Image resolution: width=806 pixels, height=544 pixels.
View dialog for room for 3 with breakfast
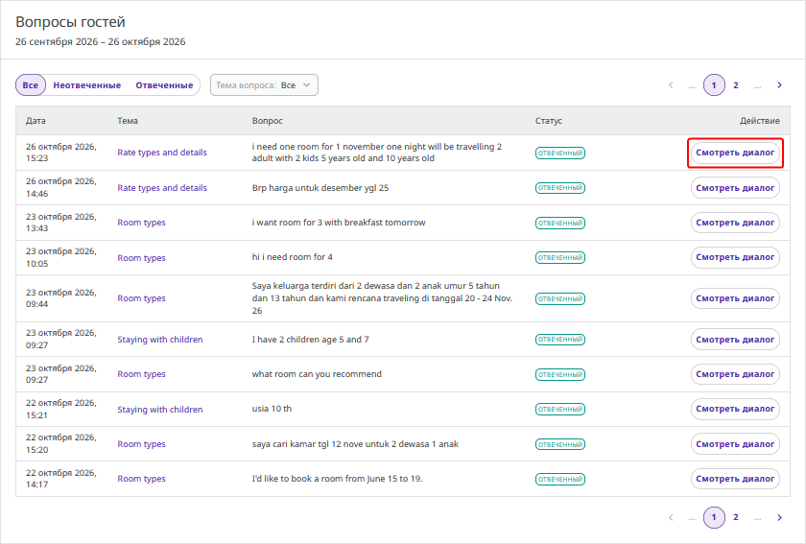(x=735, y=223)
